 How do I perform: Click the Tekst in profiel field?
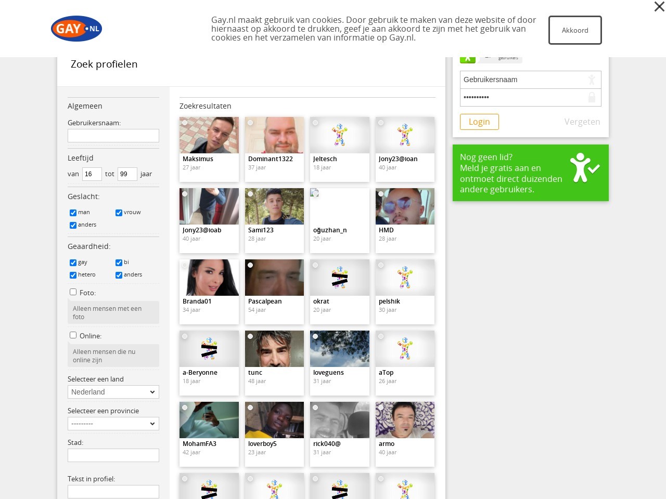coord(113,492)
